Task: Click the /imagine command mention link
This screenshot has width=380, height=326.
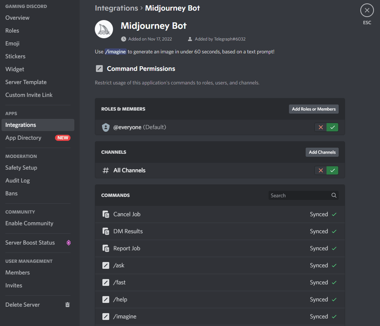Action: (x=115, y=51)
